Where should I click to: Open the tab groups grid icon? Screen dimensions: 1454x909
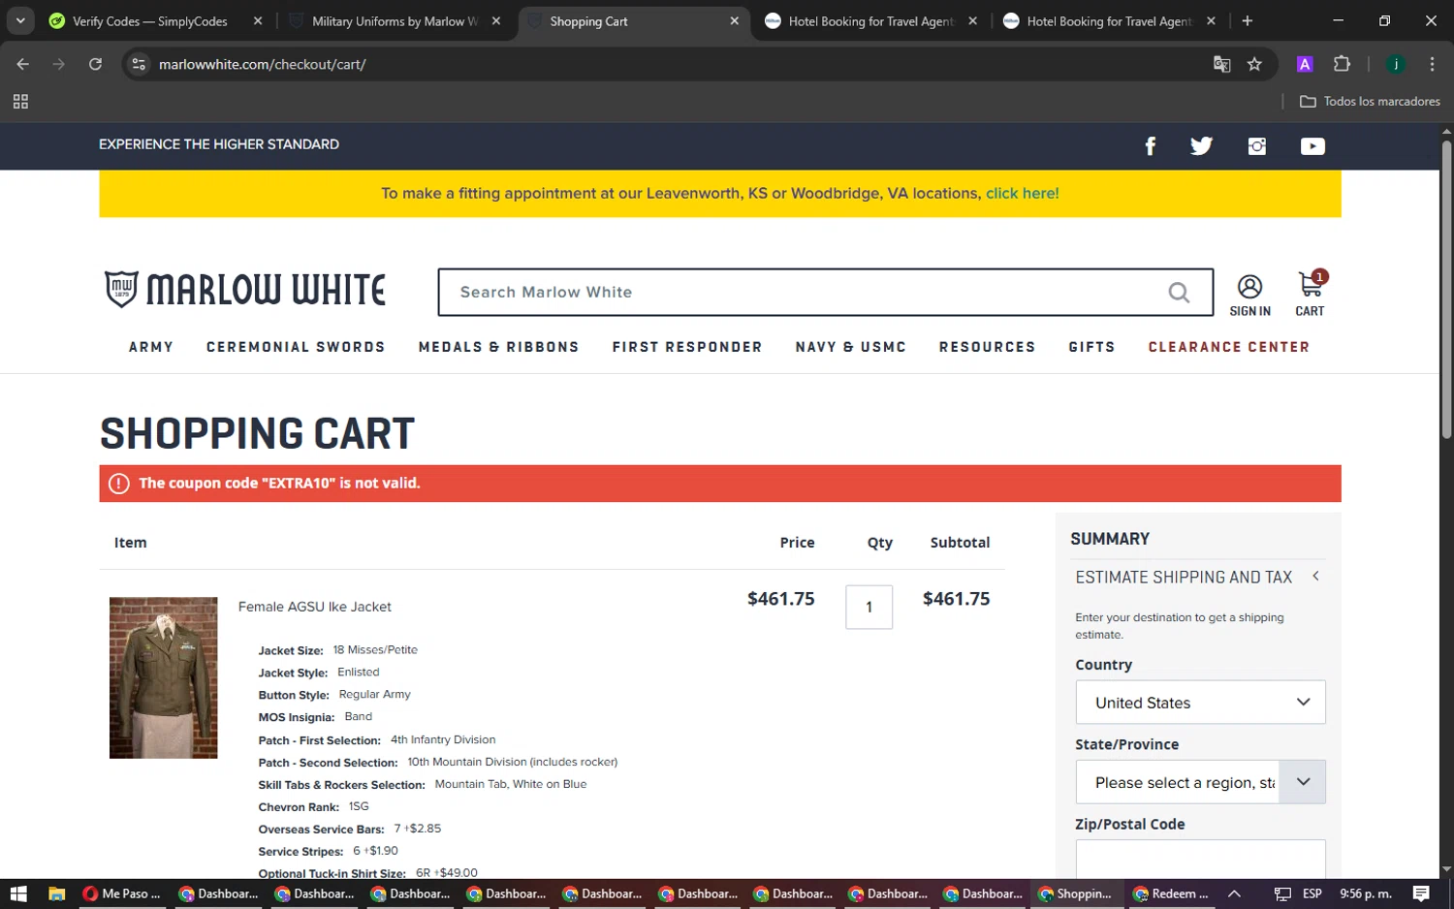[20, 102]
